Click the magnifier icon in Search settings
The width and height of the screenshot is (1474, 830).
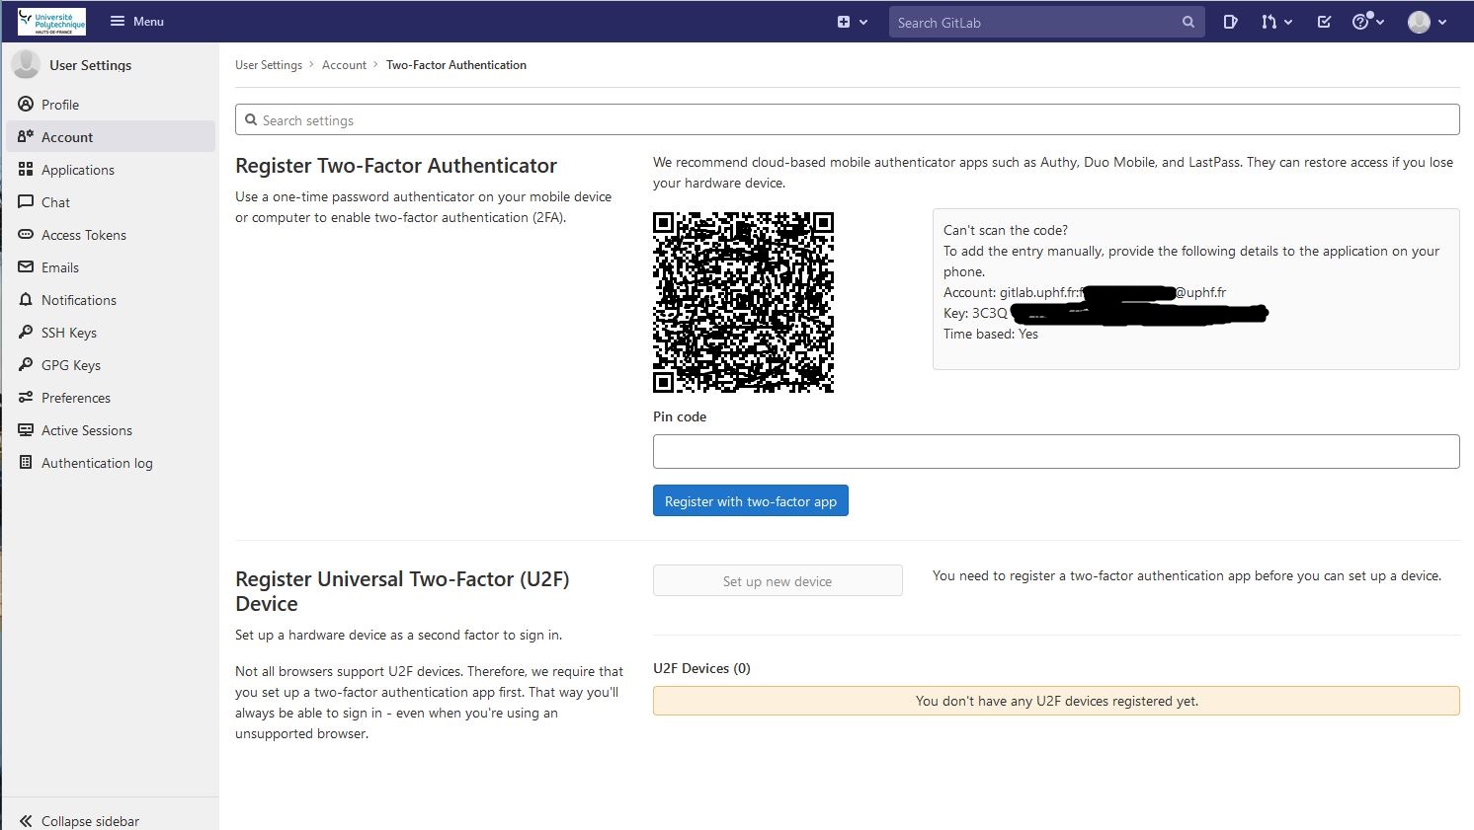click(x=251, y=119)
